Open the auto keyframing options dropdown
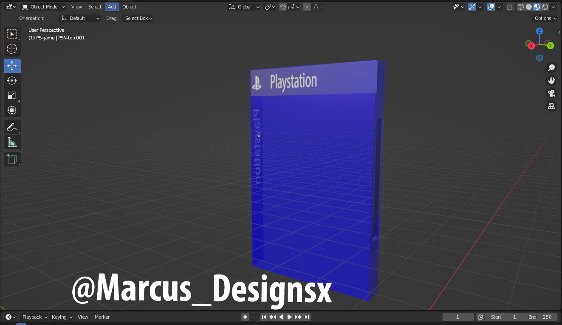The height and width of the screenshot is (325, 562). click(254, 317)
